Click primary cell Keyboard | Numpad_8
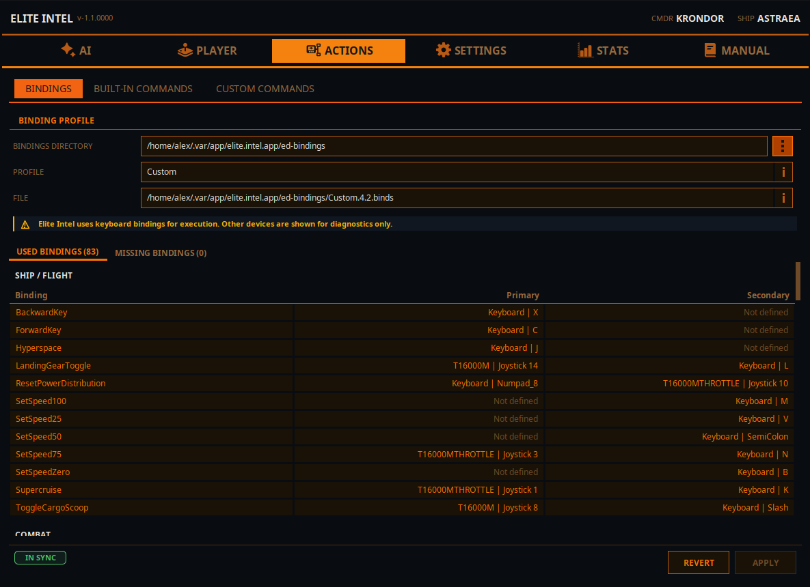Screen dimensions: 810x587 pos(418,383)
